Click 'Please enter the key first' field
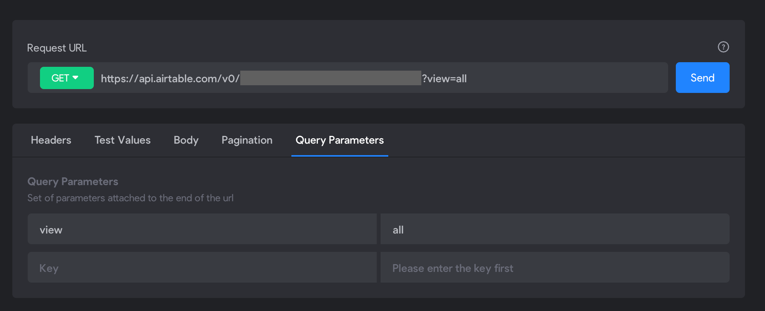Viewport: 765px width, 311px height. (x=555, y=267)
